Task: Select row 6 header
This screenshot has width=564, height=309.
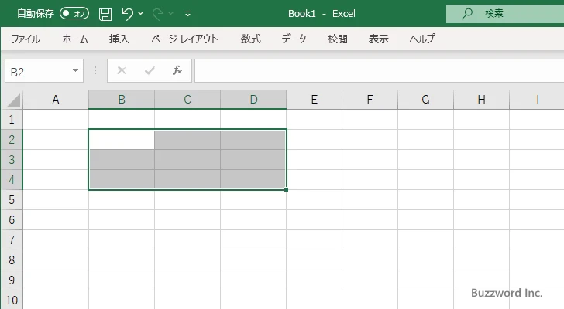Action: click(12, 219)
